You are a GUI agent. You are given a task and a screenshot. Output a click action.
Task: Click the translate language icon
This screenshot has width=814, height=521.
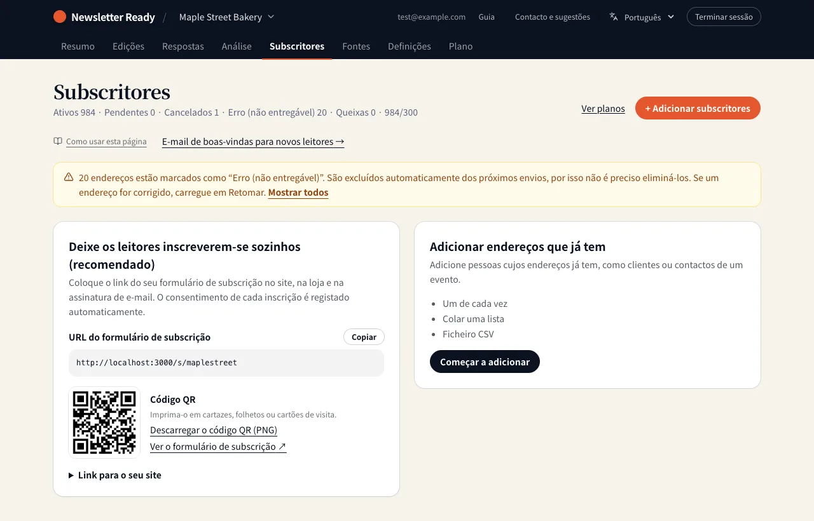click(614, 17)
